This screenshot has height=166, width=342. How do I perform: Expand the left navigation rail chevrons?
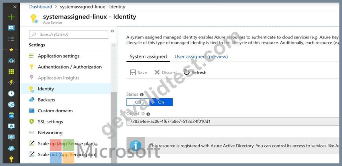(x=15, y=7)
